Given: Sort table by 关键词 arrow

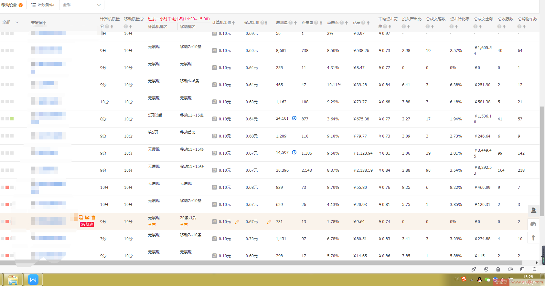Looking at the screenshot, I should [45, 23].
